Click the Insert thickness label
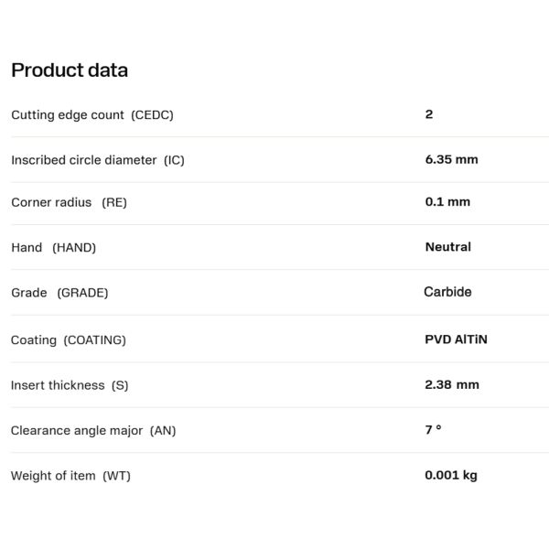Viewport: 549px width, 549px height. [58, 385]
